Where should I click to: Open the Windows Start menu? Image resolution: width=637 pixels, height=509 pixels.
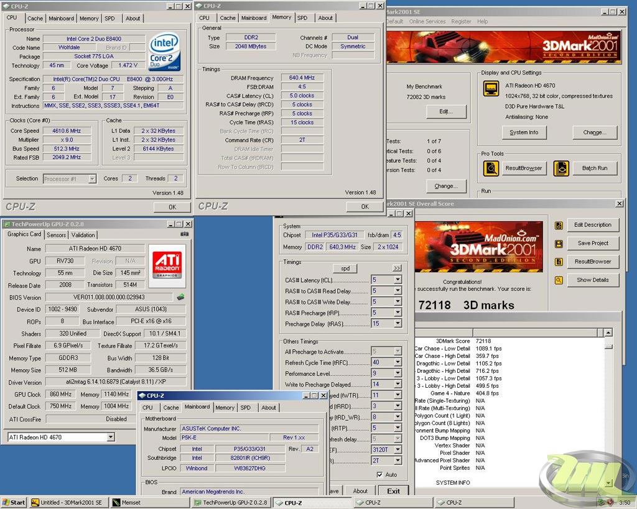(x=14, y=502)
